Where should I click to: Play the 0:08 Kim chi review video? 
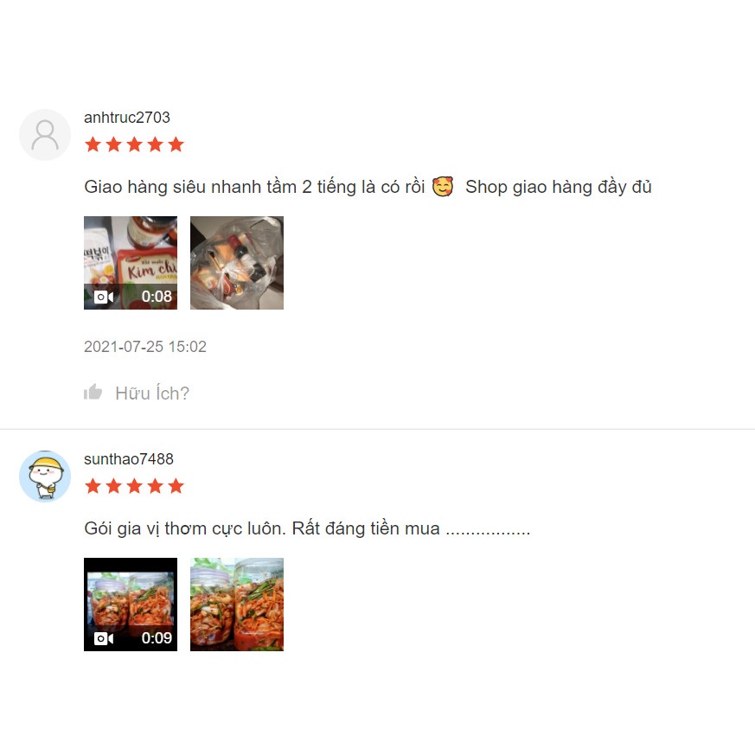pos(131,263)
